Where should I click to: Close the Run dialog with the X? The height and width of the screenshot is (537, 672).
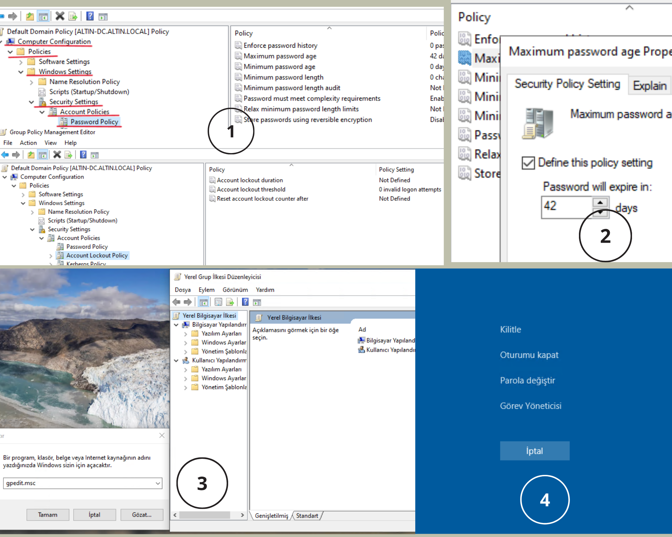(162, 435)
